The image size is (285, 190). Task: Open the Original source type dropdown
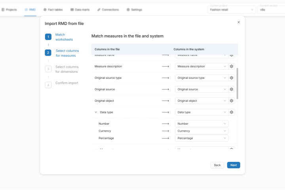[x=201, y=78]
